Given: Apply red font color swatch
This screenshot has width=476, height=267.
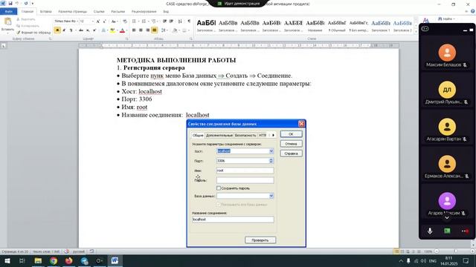Looking at the screenshot, I should click(122, 30).
